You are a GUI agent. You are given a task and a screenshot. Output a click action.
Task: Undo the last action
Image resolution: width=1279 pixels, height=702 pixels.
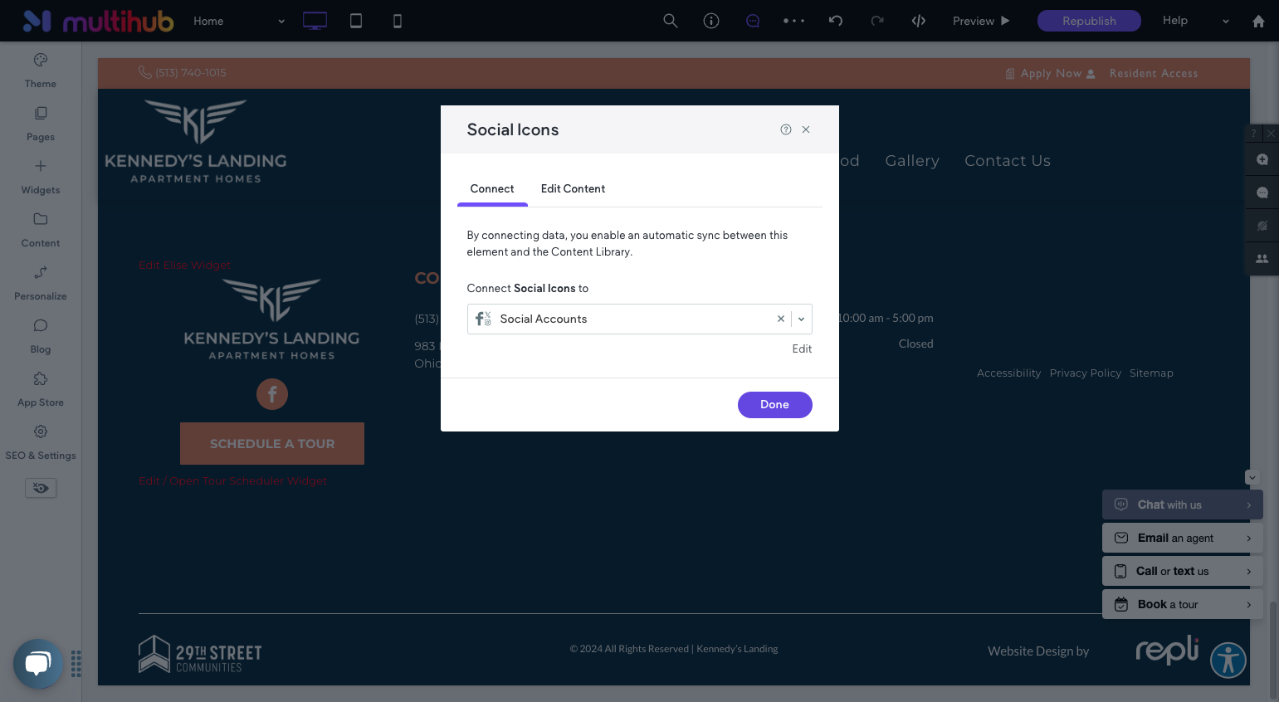point(836,21)
